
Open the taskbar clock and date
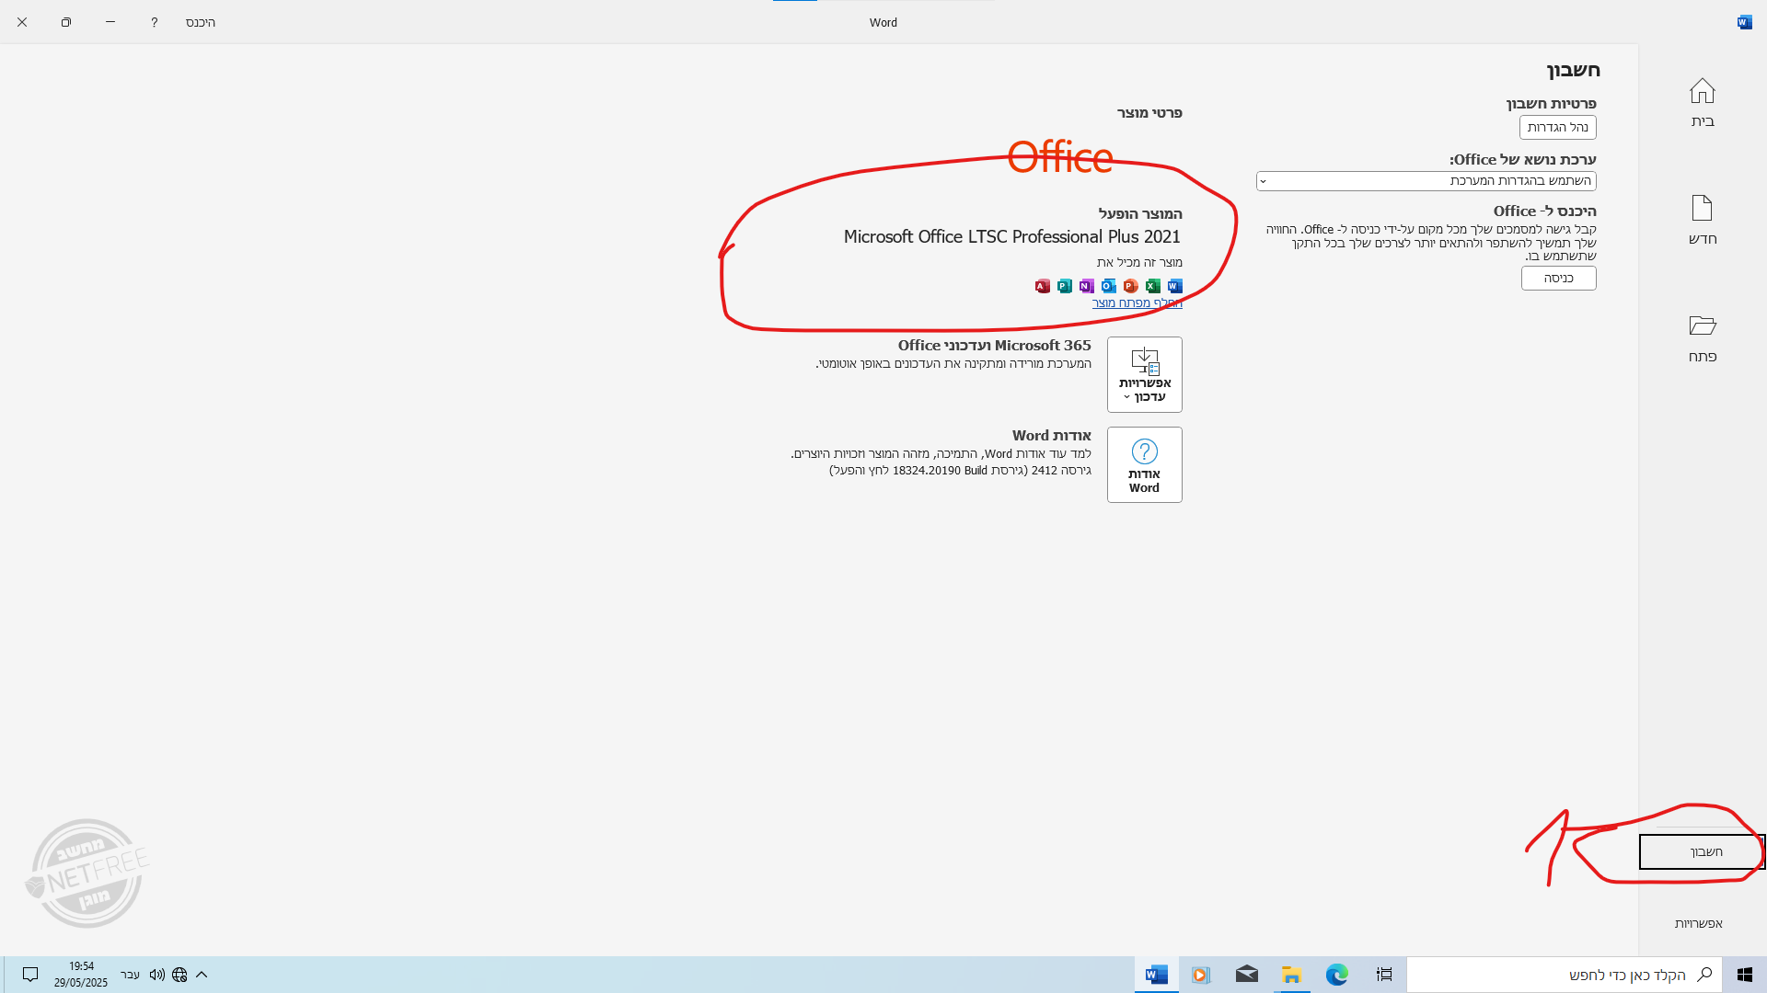coord(81,975)
